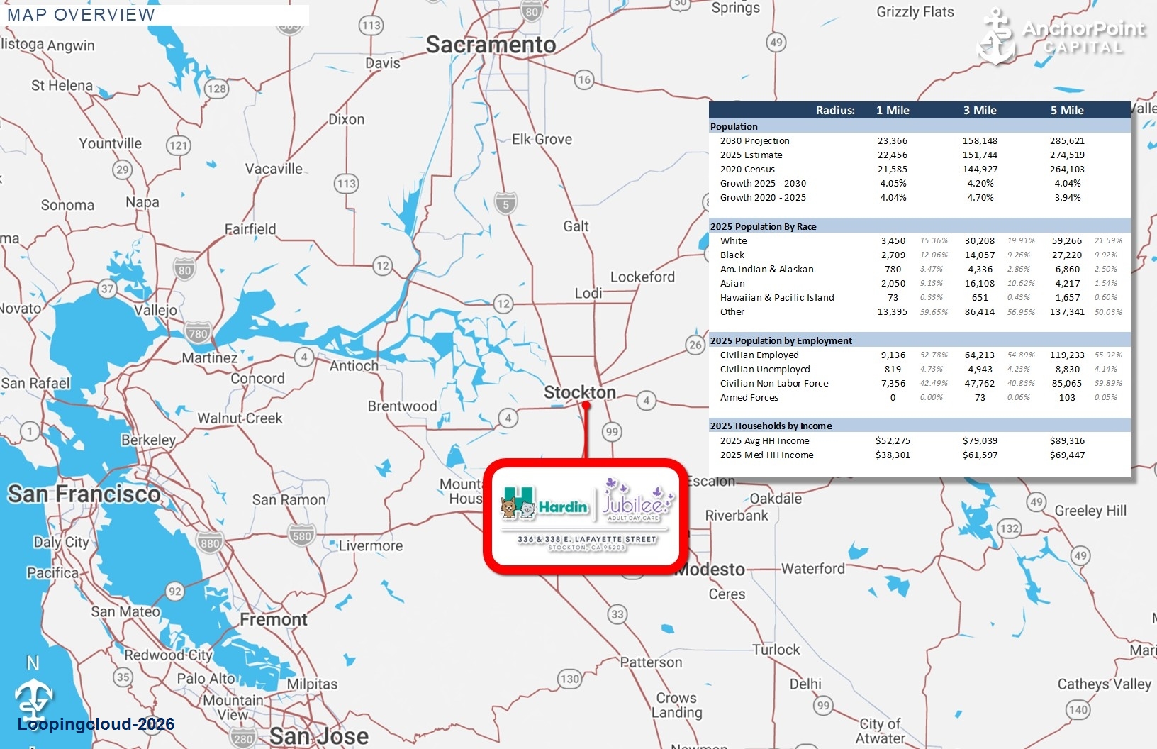Click the Lodi city label
The height and width of the screenshot is (749, 1157).
click(588, 293)
